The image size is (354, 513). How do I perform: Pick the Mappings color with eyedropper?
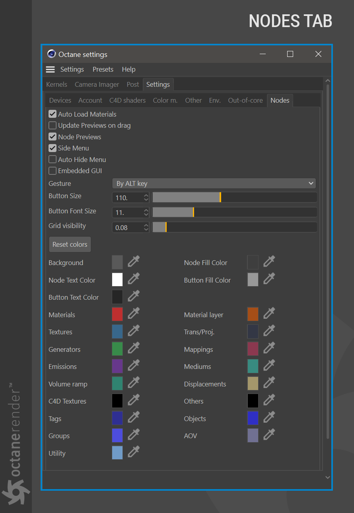[269, 348]
